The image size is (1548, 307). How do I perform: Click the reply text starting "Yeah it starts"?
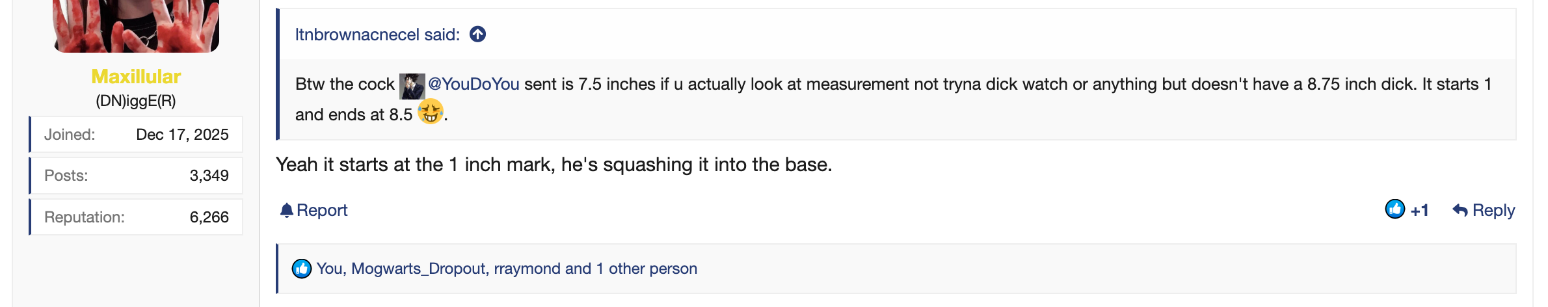tap(554, 165)
